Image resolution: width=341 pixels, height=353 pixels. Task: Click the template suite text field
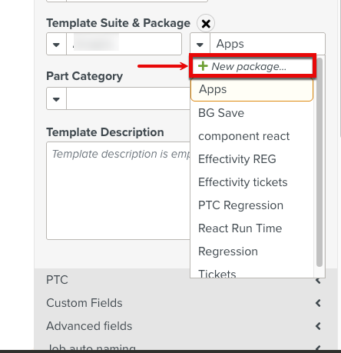pyautogui.click(x=124, y=44)
